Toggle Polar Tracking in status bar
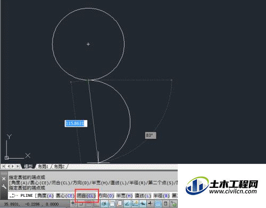 click(x=104, y=204)
